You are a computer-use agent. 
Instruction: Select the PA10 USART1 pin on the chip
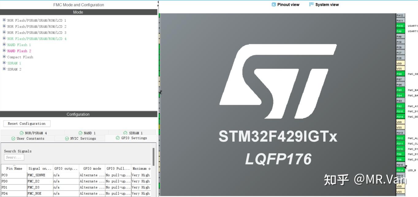(399, 26)
